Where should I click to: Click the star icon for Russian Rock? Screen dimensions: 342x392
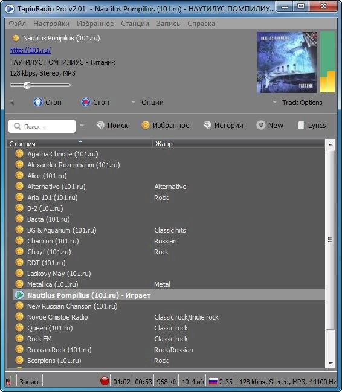19,349
